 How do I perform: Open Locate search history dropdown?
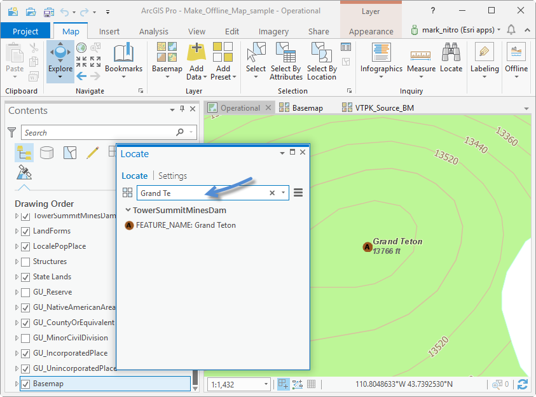(x=283, y=193)
